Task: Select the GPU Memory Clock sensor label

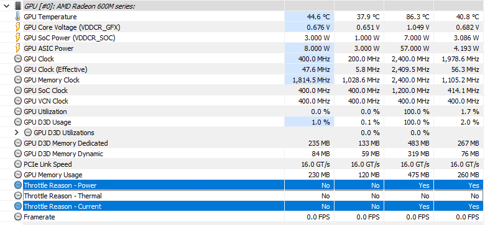Action: coord(52,80)
